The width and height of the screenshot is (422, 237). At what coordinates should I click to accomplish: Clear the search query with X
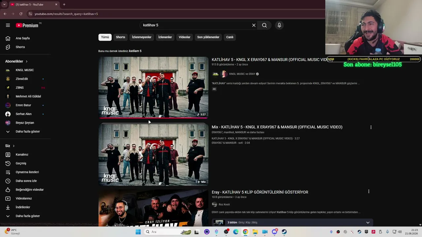tap(254, 25)
